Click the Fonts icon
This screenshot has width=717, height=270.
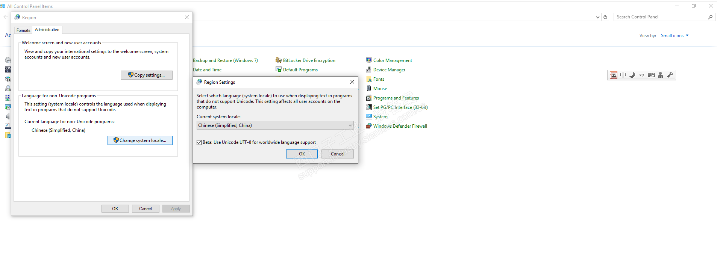click(369, 79)
